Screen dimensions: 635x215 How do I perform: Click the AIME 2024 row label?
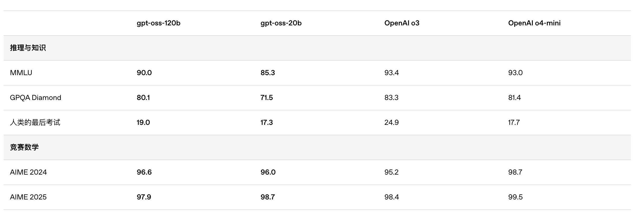(28, 172)
